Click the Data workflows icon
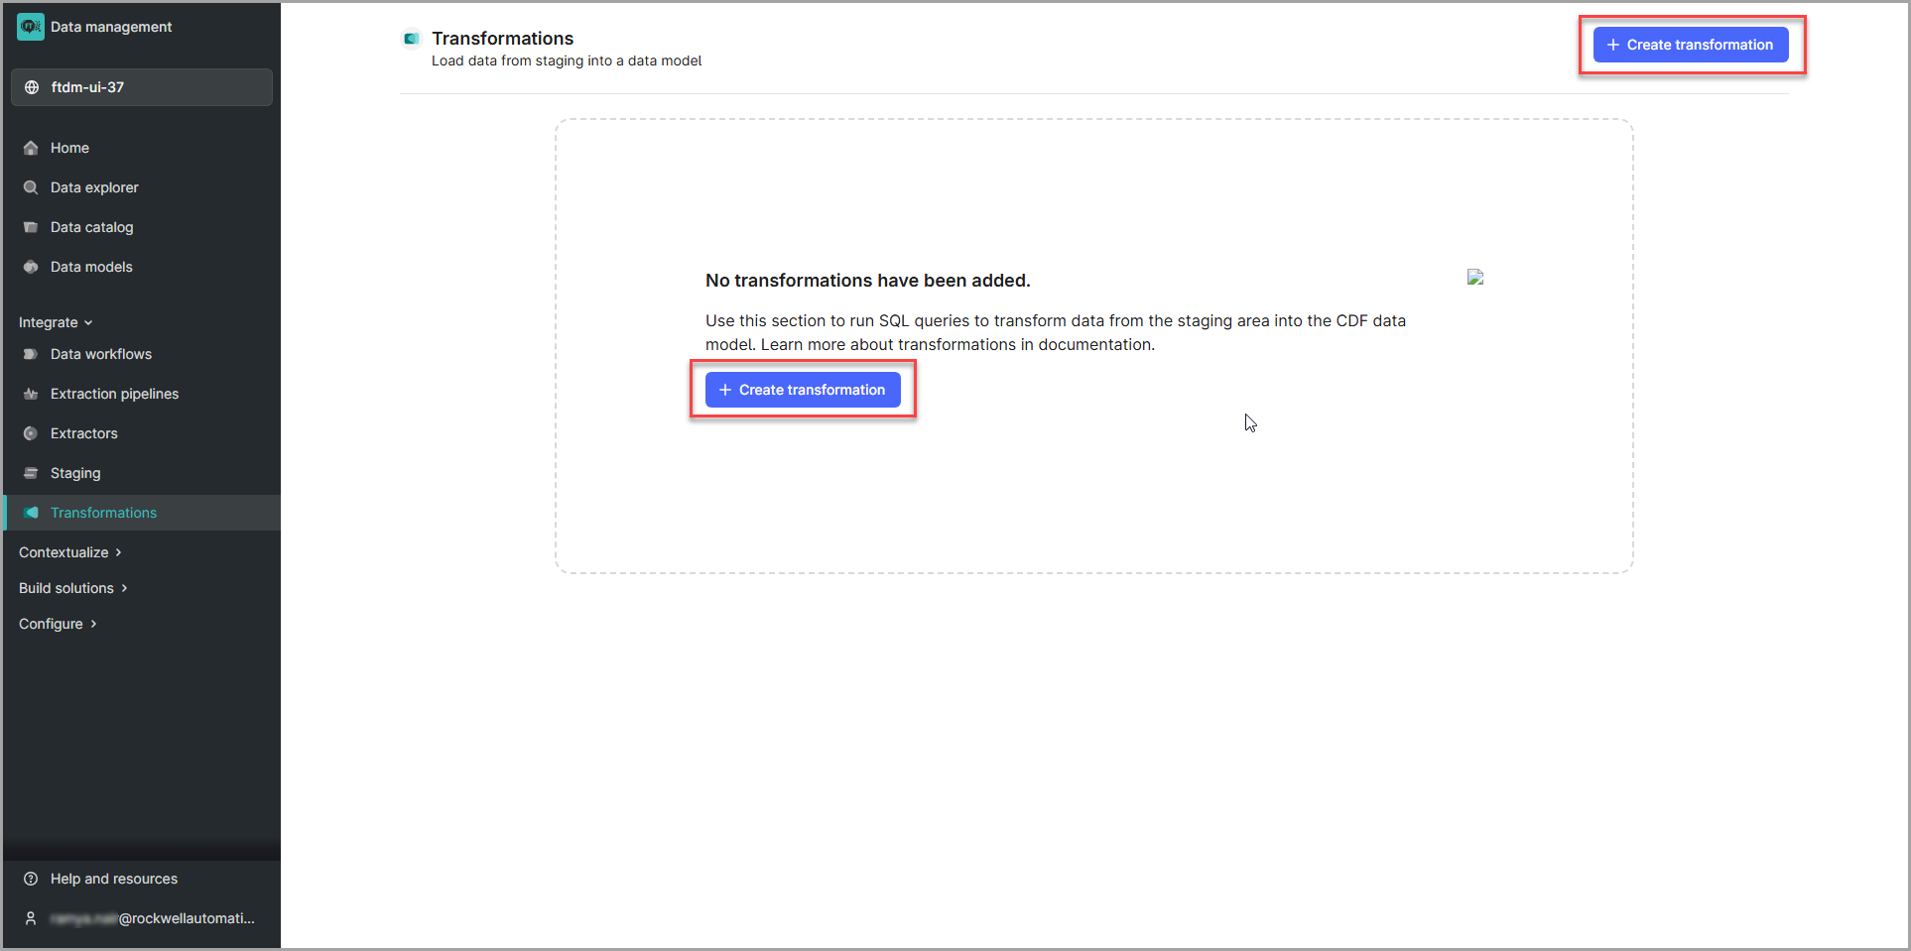Image resolution: width=1911 pixels, height=951 pixels. [31, 354]
